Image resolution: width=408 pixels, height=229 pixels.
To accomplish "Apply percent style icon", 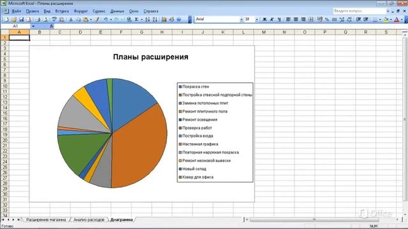I will [327, 19].
